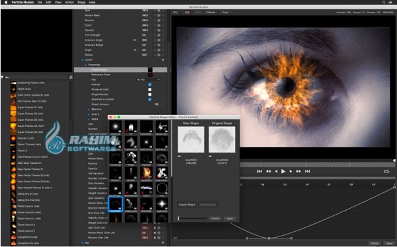Click the Deflector button in stage toolbar
Image resolution: width=397 pixels, height=247 pixels.
210,13
